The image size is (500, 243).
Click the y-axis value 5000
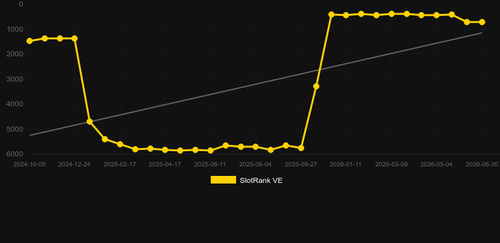pyautogui.click(x=15, y=129)
